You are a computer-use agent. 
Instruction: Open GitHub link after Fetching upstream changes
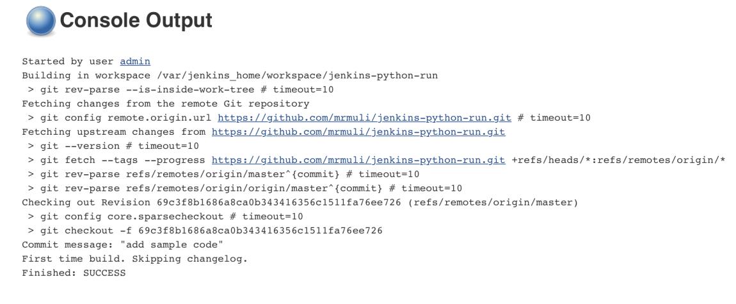(358, 132)
